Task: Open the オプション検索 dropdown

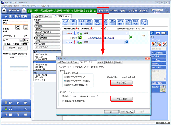Action: [x=48, y=47]
